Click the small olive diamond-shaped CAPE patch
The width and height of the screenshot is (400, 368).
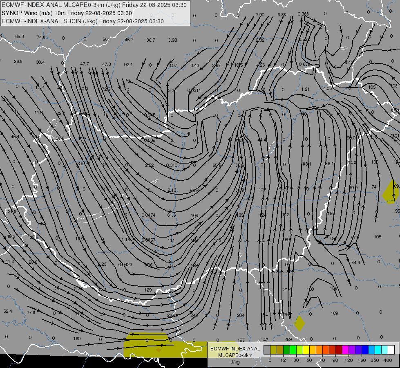point(299,323)
